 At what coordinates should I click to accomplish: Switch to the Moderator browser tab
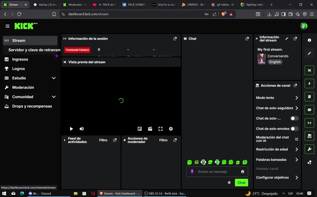(75, 5)
